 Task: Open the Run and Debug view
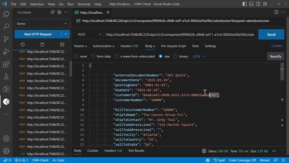pos(6,52)
